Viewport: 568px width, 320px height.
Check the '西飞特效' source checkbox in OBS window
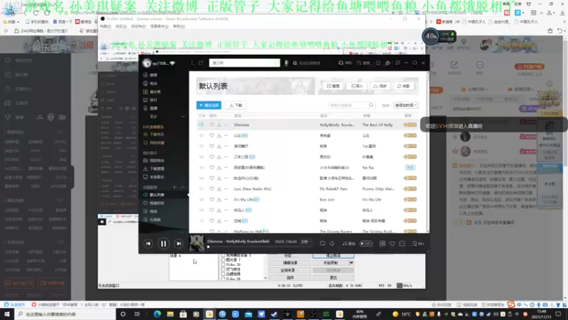click(x=223, y=270)
